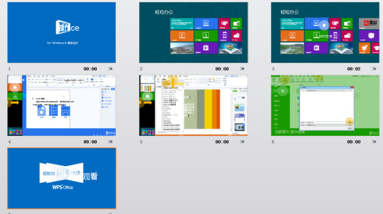This screenshot has width=383, height=214.
Task: Click the animation star icon under slide 2
Action: [x=242, y=69]
